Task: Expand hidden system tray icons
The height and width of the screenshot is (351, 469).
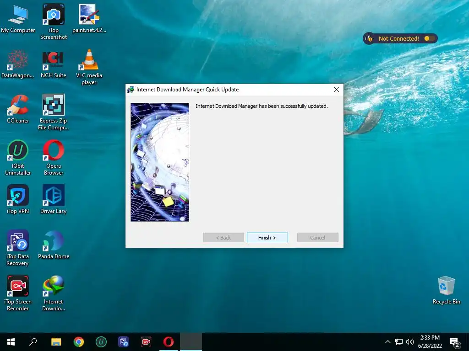Action: tap(387, 342)
